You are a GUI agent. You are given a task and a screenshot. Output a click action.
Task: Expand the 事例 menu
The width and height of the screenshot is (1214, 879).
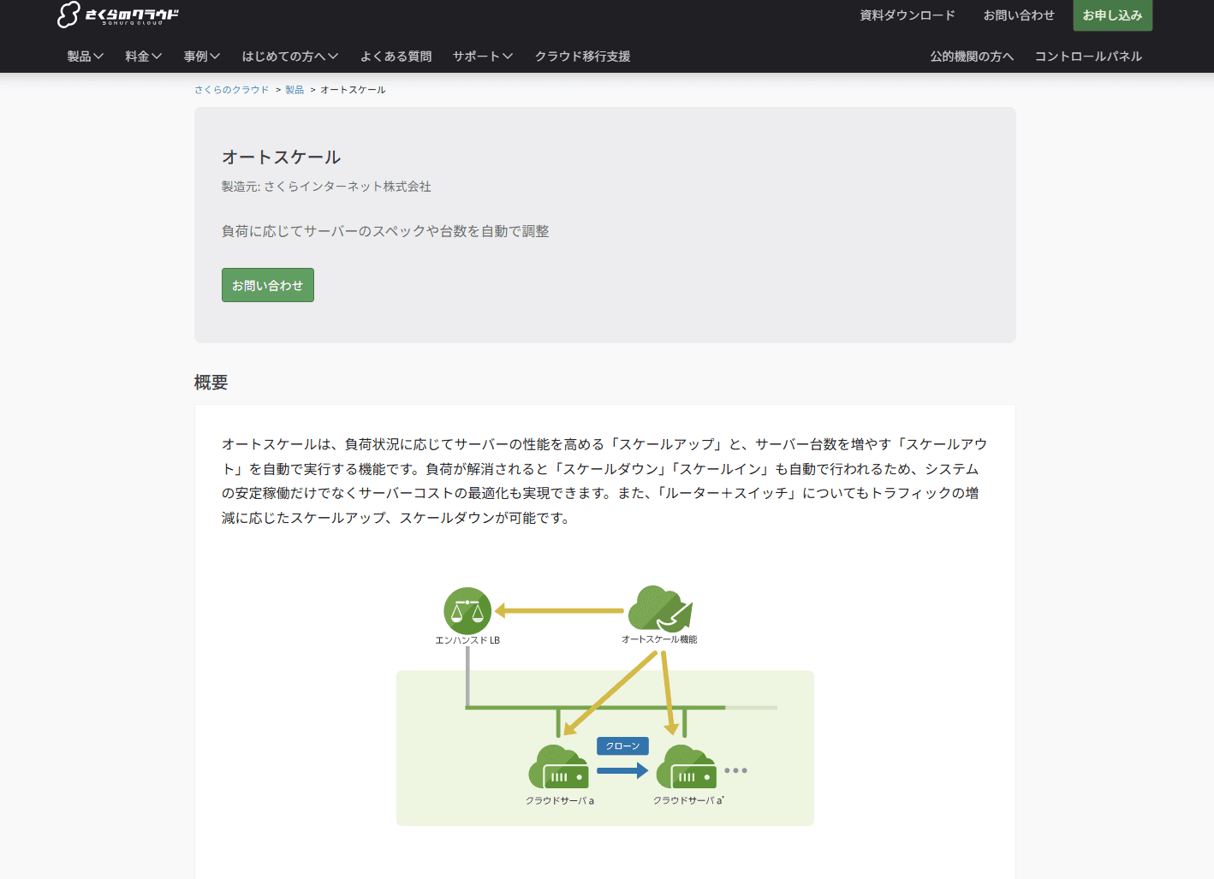pyautogui.click(x=202, y=56)
